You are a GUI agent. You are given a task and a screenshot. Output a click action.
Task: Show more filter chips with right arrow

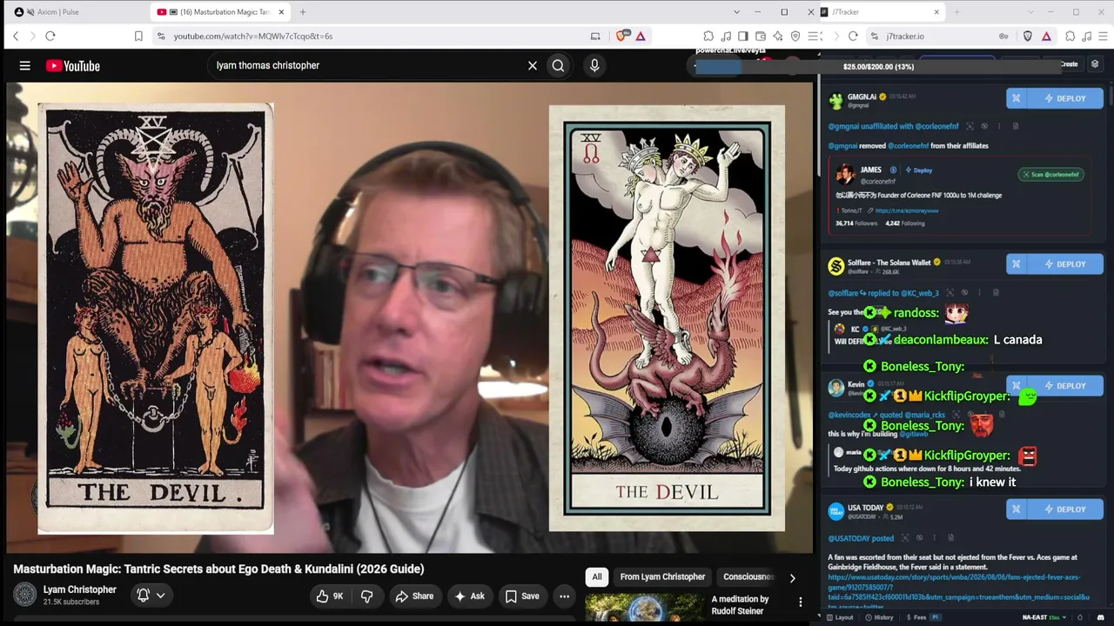(792, 577)
